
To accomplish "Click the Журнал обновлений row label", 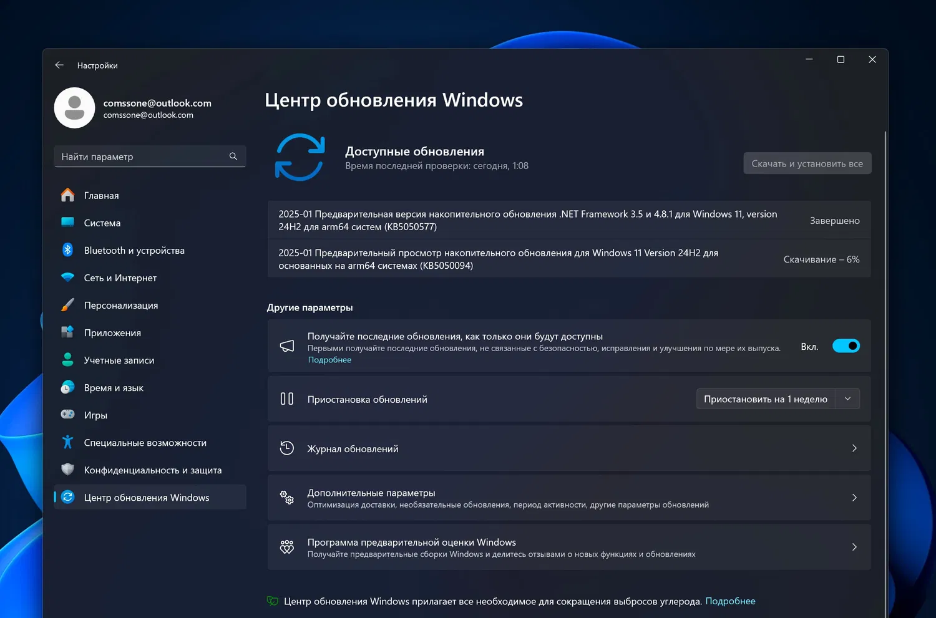I will tap(353, 448).
